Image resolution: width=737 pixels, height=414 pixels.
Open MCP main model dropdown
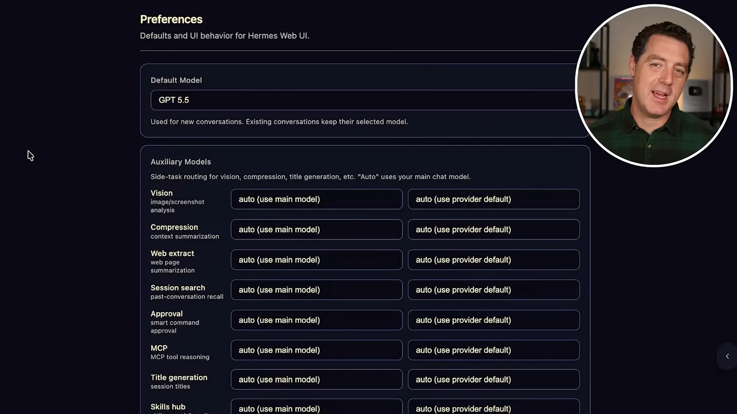click(316, 350)
